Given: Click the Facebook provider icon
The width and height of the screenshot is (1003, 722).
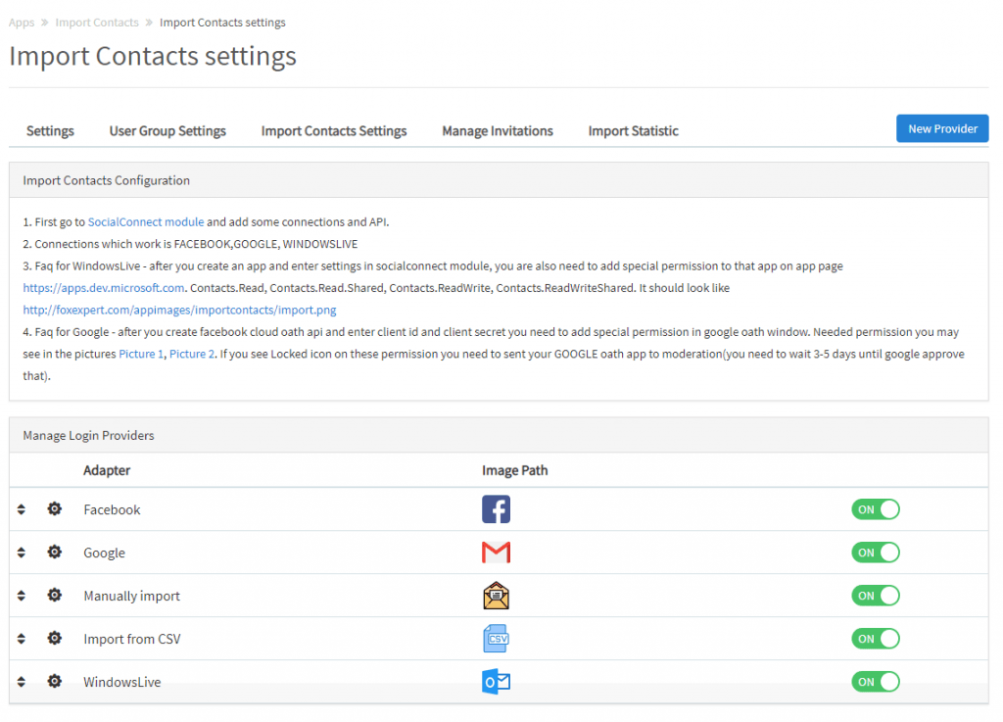Looking at the screenshot, I should pyautogui.click(x=496, y=508).
